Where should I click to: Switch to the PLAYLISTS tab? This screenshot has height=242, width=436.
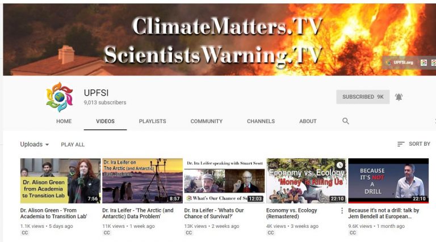[x=152, y=121]
